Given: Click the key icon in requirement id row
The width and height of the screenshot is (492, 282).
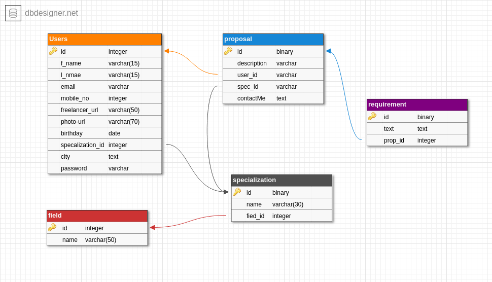Looking at the screenshot, I should 372,116.
